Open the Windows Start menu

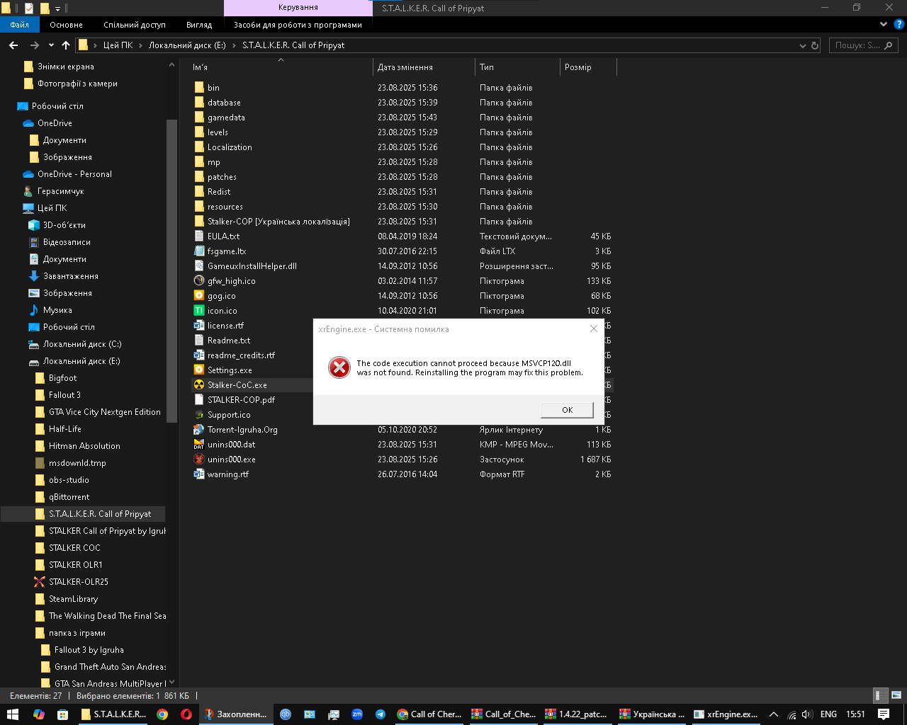pos(12,714)
